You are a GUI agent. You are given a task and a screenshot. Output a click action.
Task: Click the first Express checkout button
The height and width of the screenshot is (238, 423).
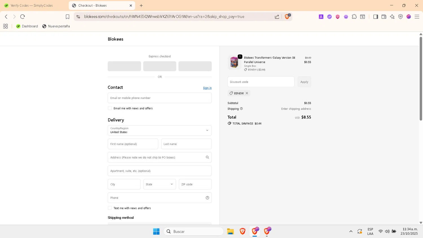pyautogui.click(x=124, y=66)
